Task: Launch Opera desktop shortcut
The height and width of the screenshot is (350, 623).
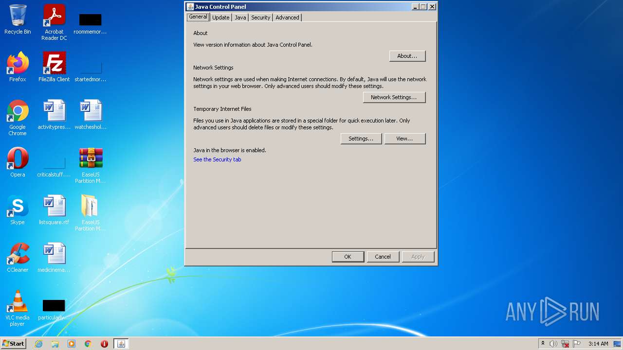Action: [x=18, y=162]
